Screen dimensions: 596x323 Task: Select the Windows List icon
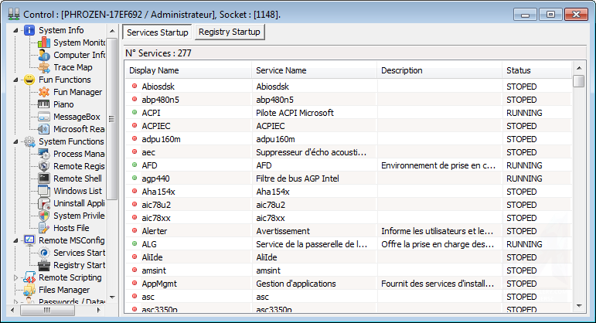(44, 191)
